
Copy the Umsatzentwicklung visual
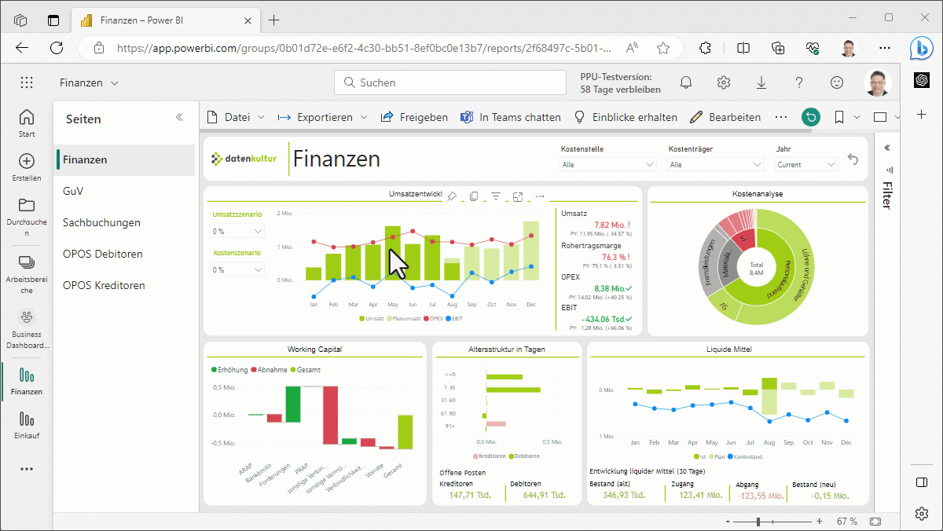(x=474, y=196)
